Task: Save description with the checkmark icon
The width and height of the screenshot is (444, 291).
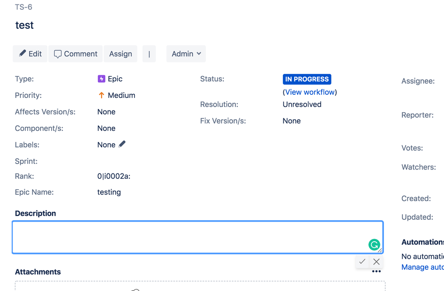Action: [362, 262]
